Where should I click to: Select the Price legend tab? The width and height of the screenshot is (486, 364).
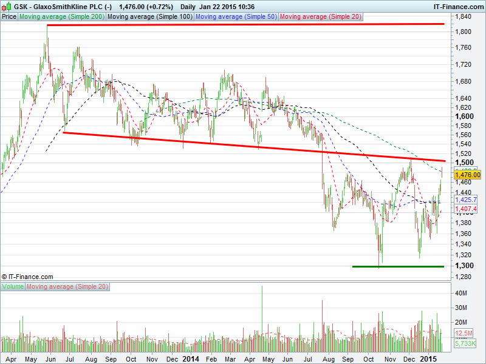pyautogui.click(x=9, y=17)
